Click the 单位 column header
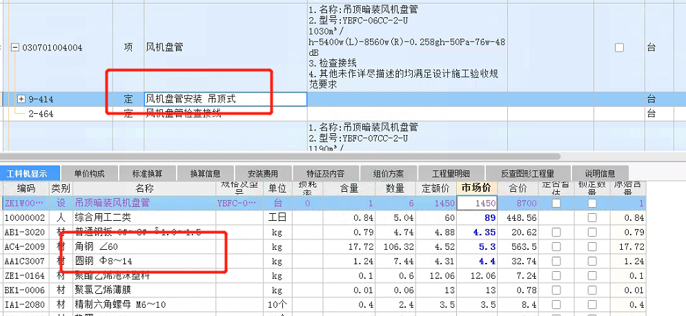The width and height of the screenshot is (686, 316). click(277, 188)
